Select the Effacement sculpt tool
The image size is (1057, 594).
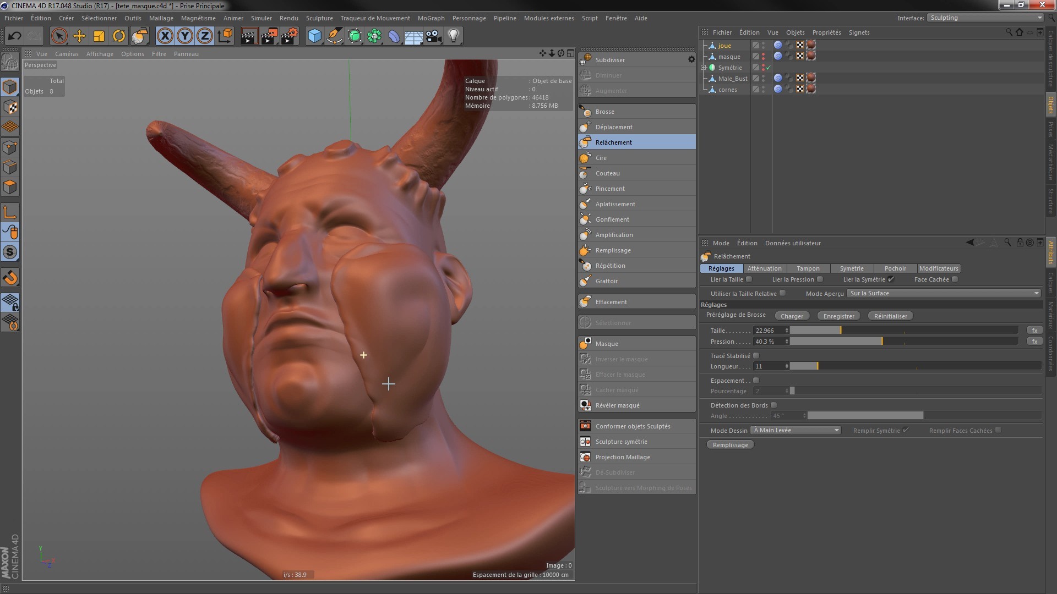(x=637, y=302)
